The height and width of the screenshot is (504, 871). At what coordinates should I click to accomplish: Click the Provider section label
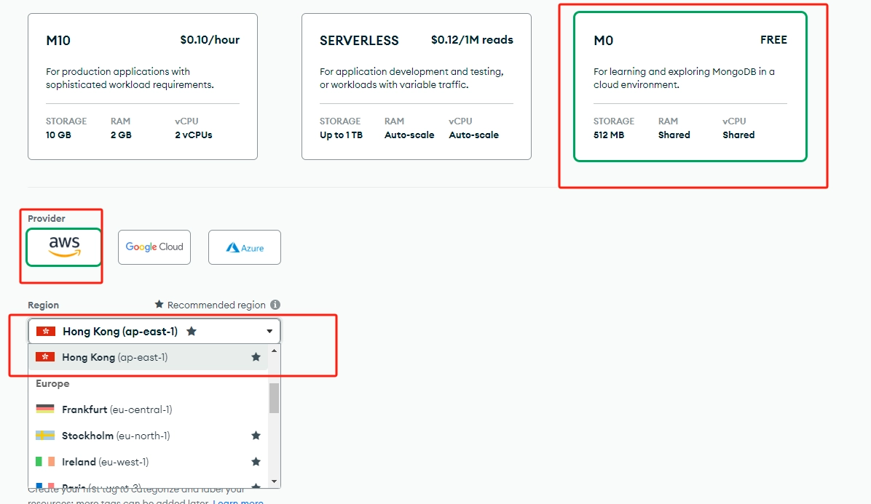[x=46, y=218]
